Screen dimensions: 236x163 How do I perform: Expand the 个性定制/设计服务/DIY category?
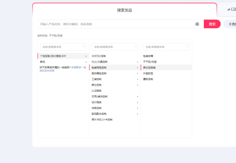pos(63,56)
